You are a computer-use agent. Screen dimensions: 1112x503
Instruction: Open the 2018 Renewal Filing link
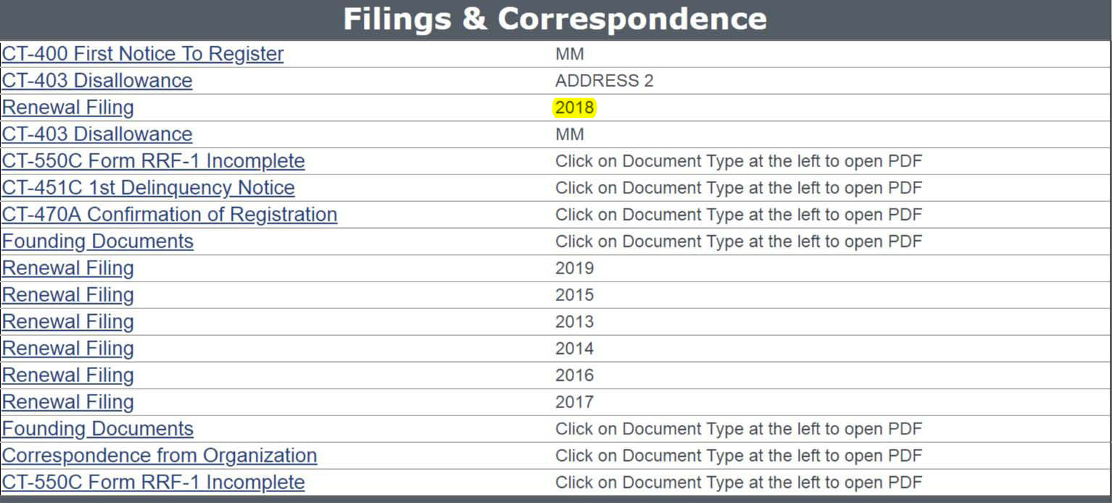coord(68,108)
